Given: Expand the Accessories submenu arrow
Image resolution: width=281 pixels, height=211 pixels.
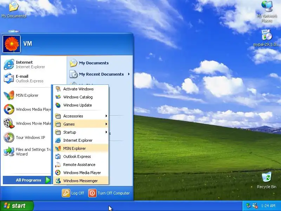Looking at the screenshot, I should (x=106, y=116).
